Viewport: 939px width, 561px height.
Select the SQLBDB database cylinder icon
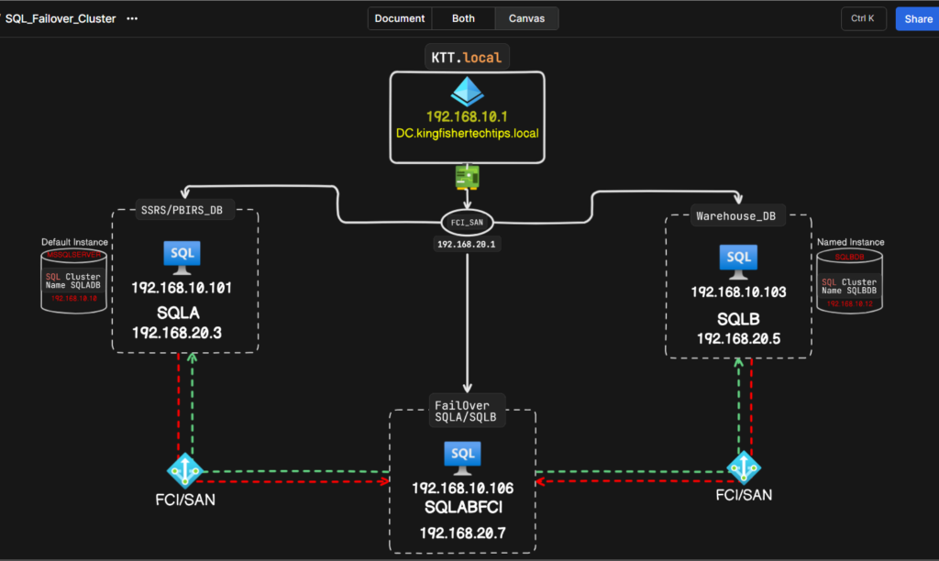click(x=849, y=279)
